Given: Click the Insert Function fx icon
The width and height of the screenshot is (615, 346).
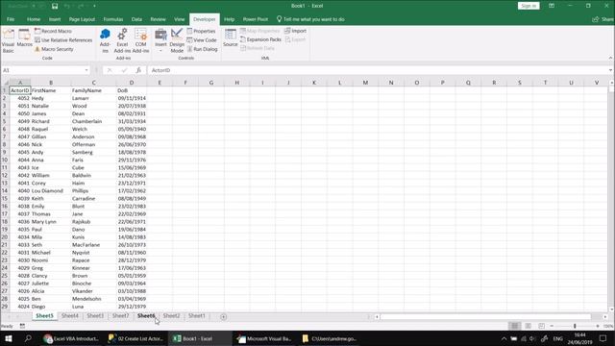Looking at the screenshot, I should click(138, 70).
